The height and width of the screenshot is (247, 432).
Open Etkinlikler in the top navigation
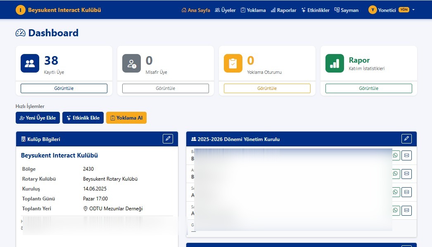point(315,10)
